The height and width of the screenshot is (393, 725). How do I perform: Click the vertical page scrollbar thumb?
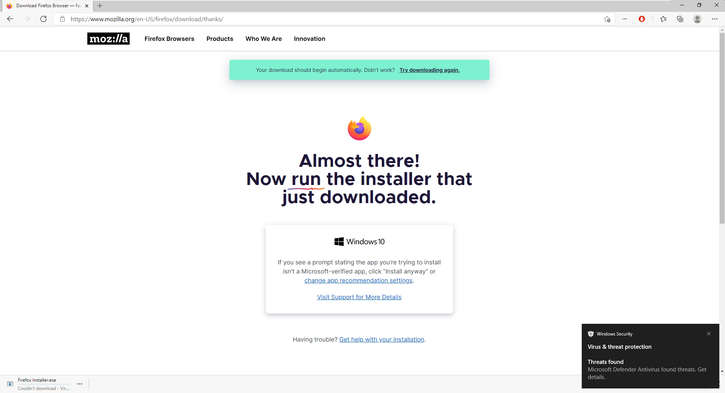click(722, 128)
